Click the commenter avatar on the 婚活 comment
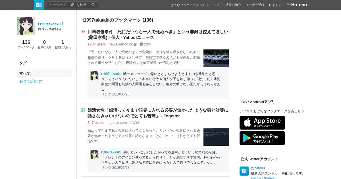This screenshot has width=341, height=179. pyautogui.click(x=94, y=154)
